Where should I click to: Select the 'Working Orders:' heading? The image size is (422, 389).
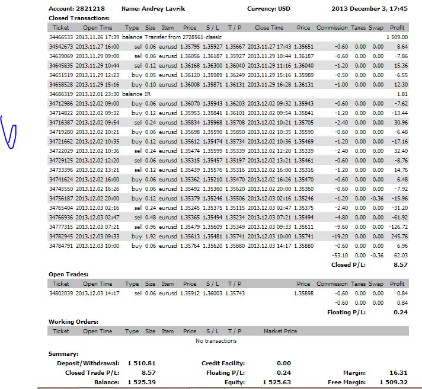pos(73,322)
